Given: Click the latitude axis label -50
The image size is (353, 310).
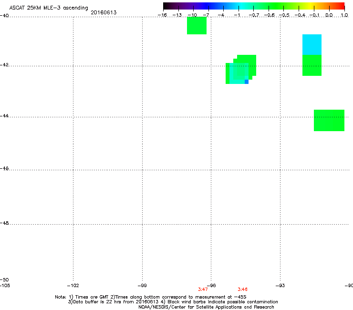Looking at the screenshot, I should pyautogui.click(x=4, y=280).
